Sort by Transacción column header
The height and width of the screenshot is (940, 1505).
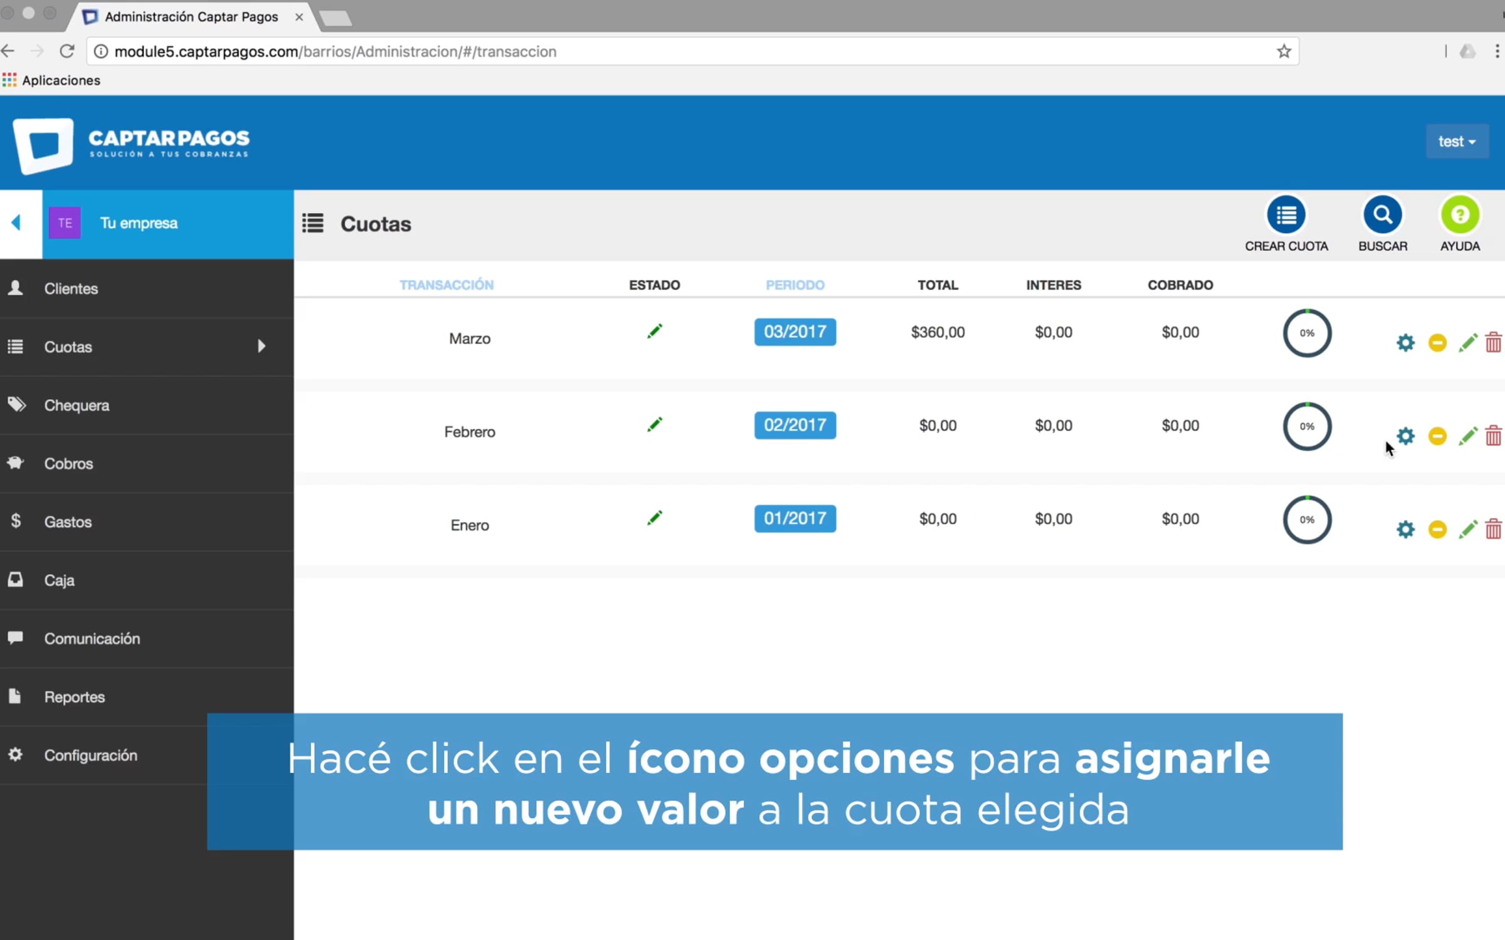tap(446, 285)
